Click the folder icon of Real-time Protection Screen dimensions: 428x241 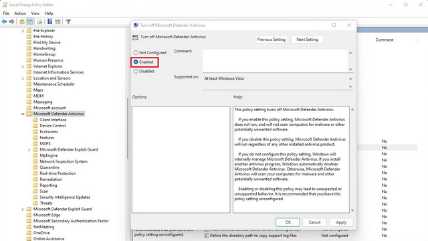(x=35, y=173)
